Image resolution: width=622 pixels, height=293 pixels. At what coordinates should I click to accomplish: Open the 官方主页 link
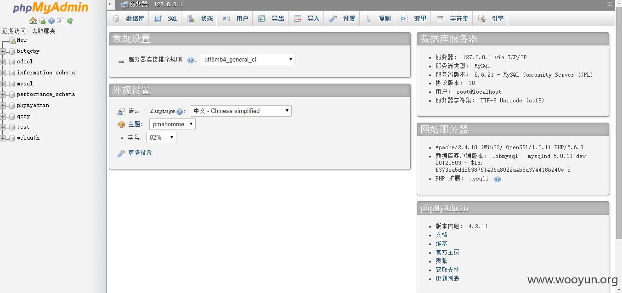coord(447,252)
